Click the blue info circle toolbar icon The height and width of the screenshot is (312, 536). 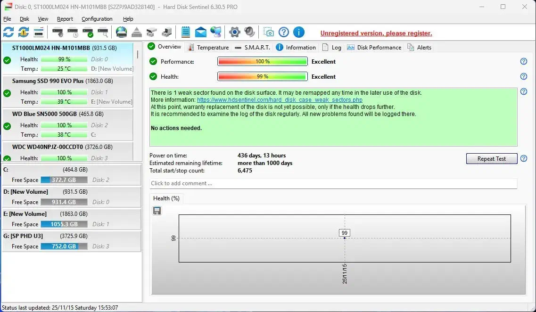tap(299, 32)
